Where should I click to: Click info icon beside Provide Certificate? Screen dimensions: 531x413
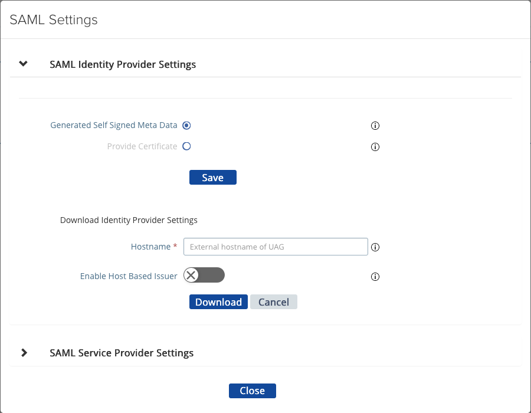(375, 147)
